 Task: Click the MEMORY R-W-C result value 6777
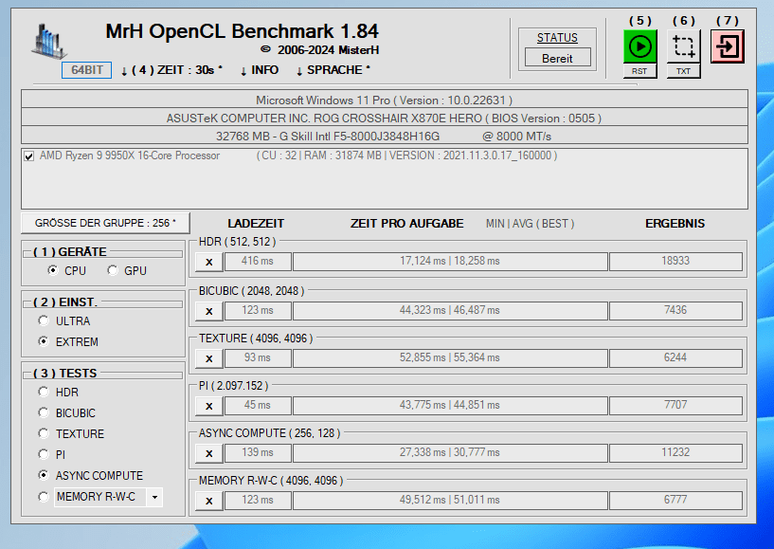[x=675, y=500]
